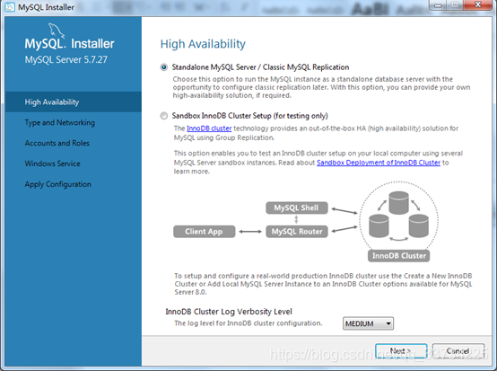Click the "High Availability" page heading
The height and width of the screenshot is (371, 497).
click(203, 44)
